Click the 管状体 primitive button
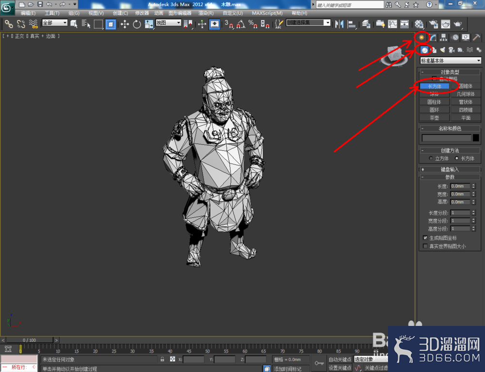Screen dimensions: 485x372 tap(466, 102)
